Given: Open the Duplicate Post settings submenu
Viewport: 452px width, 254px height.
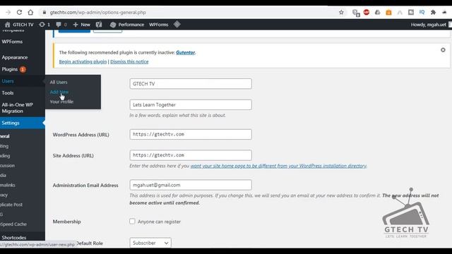Looking at the screenshot, I should [11, 205].
